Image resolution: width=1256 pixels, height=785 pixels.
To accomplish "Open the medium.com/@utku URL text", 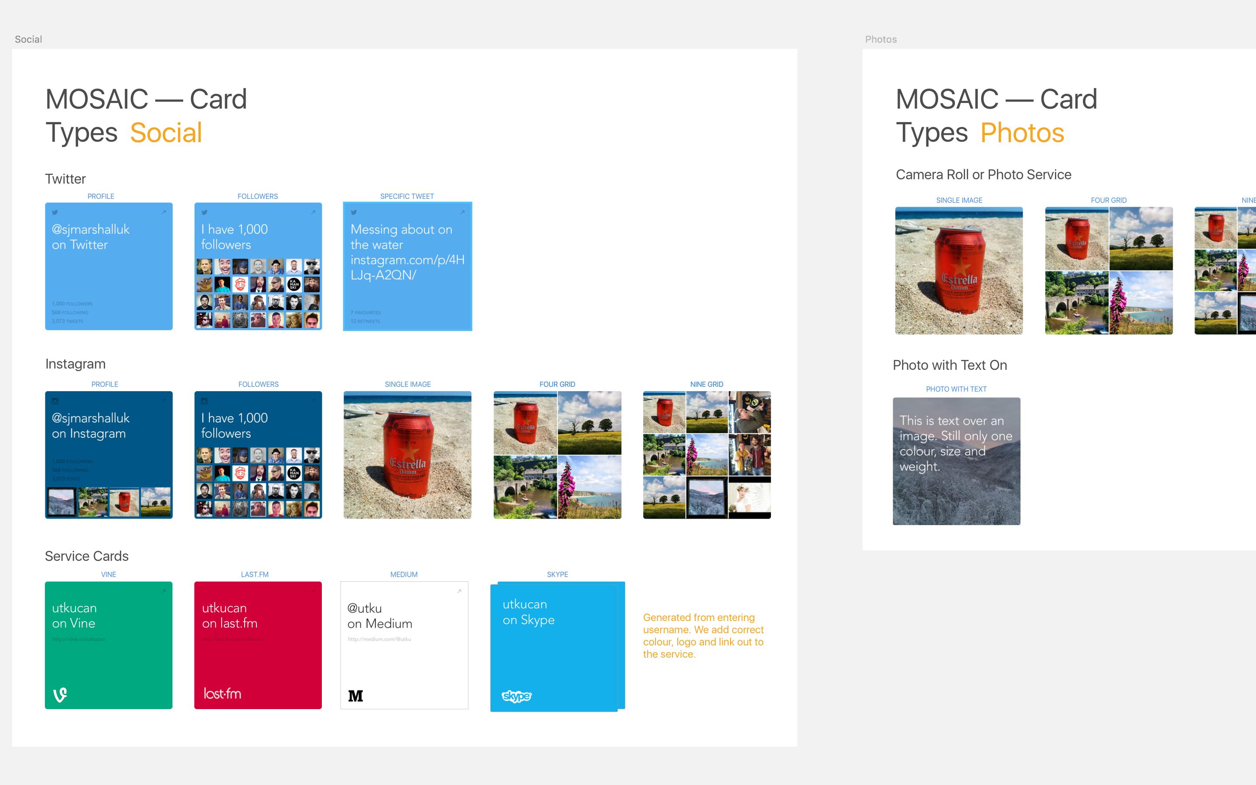I will [x=379, y=639].
